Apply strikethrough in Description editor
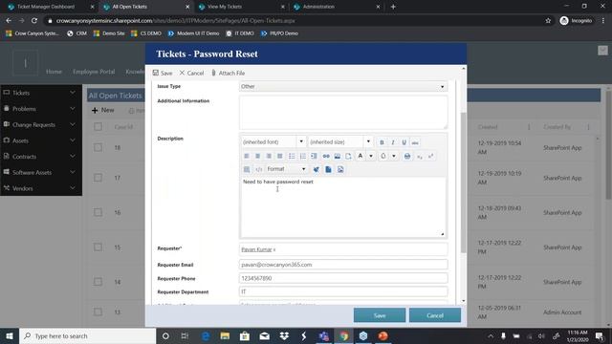Viewport: 612px width, 344px height. pyautogui.click(x=415, y=142)
